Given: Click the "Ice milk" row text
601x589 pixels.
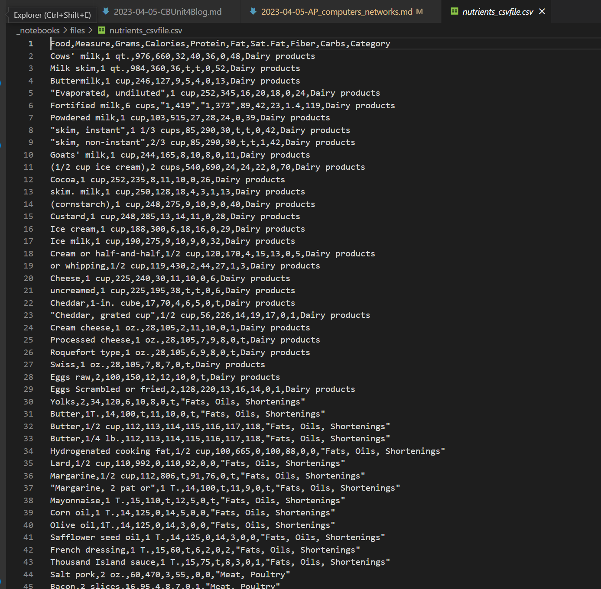Looking at the screenshot, I should pos(172,241).
